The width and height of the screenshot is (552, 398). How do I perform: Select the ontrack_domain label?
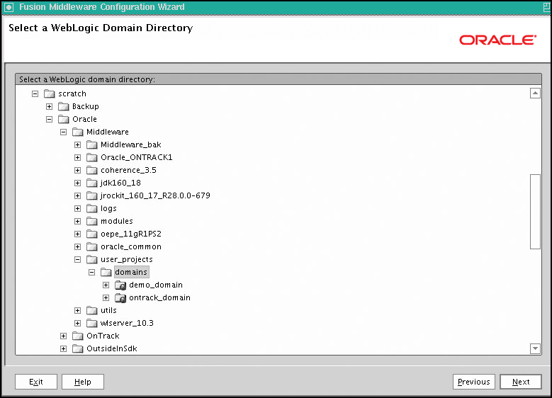[x=159, y=297]
